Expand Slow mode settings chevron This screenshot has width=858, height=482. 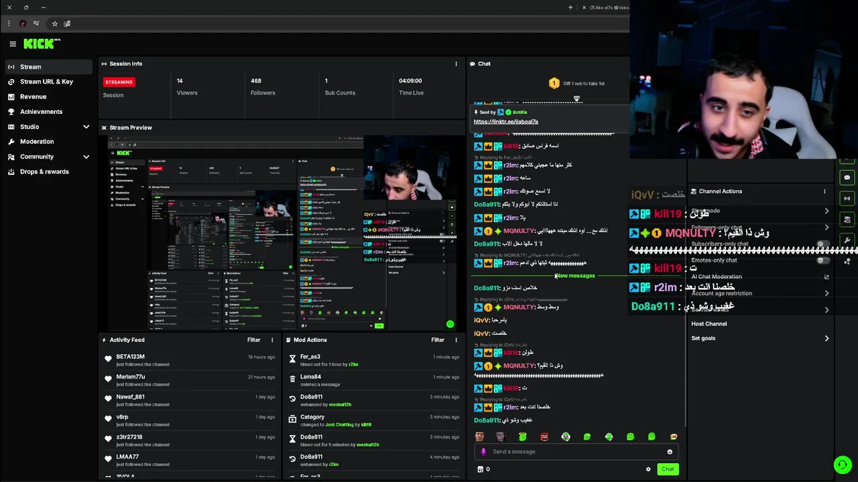[x=826, y=211]
